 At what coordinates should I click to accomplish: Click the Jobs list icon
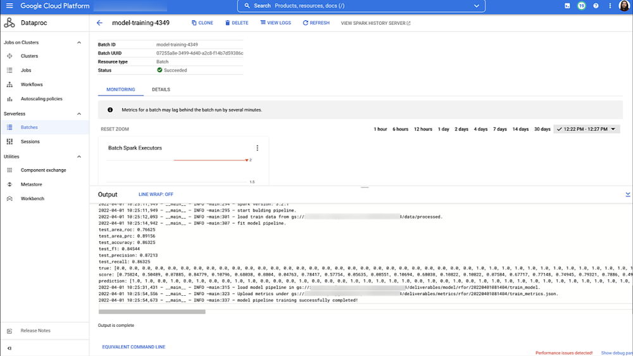(9, 70)
